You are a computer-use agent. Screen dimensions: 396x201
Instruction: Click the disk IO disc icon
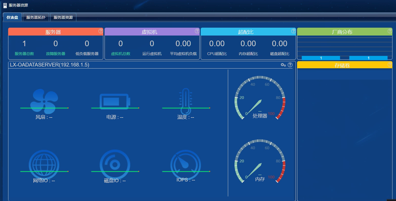pyautogui.click(x=115, y=165)
